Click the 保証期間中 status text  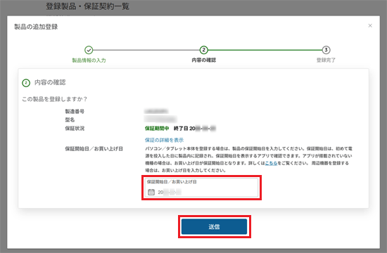[157, 129]
